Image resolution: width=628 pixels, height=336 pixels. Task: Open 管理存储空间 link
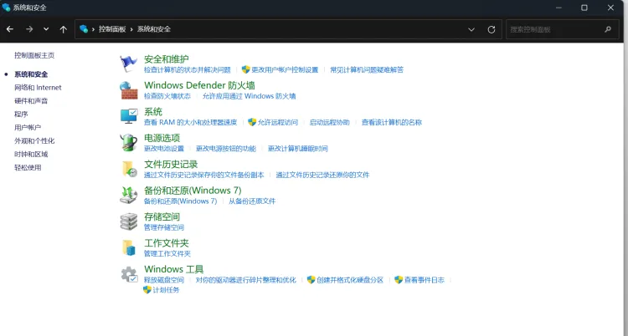pos(164,227)
